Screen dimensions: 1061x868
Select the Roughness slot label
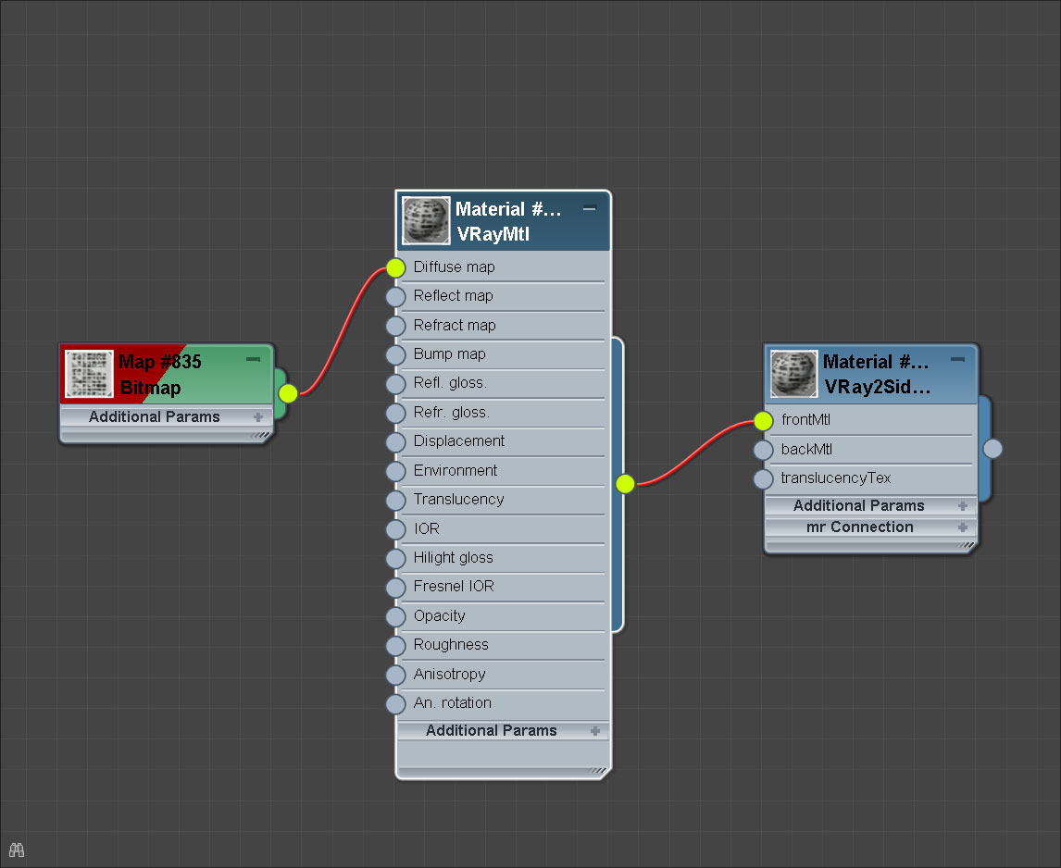pyautogui.click(x=451, y=645)
